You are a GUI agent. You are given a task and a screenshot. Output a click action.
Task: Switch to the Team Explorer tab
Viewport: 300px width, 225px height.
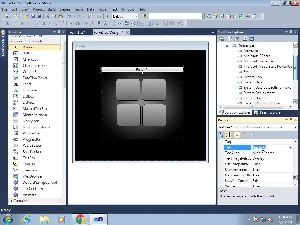point(268,112)
